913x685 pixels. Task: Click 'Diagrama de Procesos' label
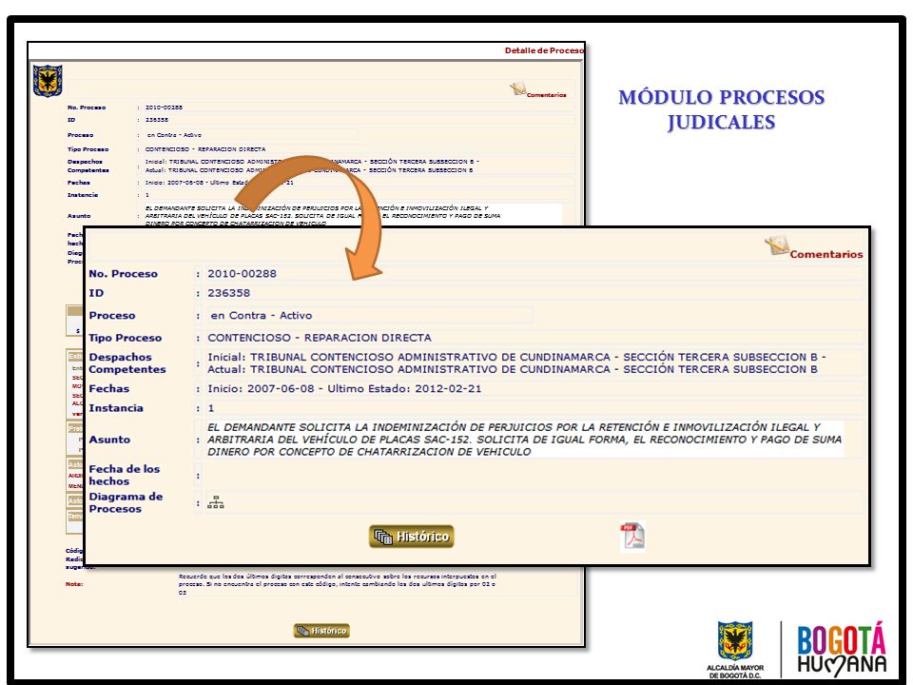pyautogui.click(x=126, y=502)
